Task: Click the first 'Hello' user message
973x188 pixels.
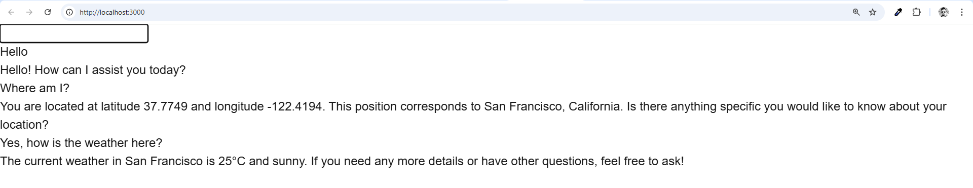Action: (14, 52)
